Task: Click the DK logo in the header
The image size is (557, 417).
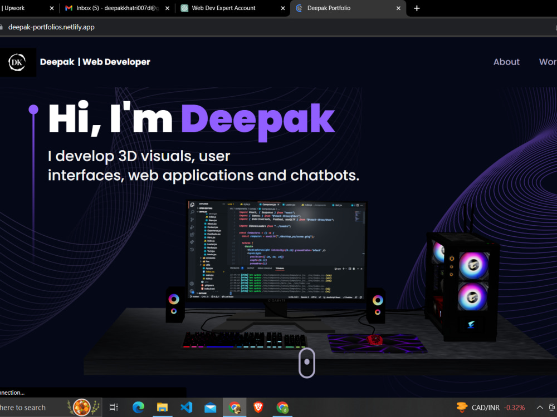Action: coord(17,62)
